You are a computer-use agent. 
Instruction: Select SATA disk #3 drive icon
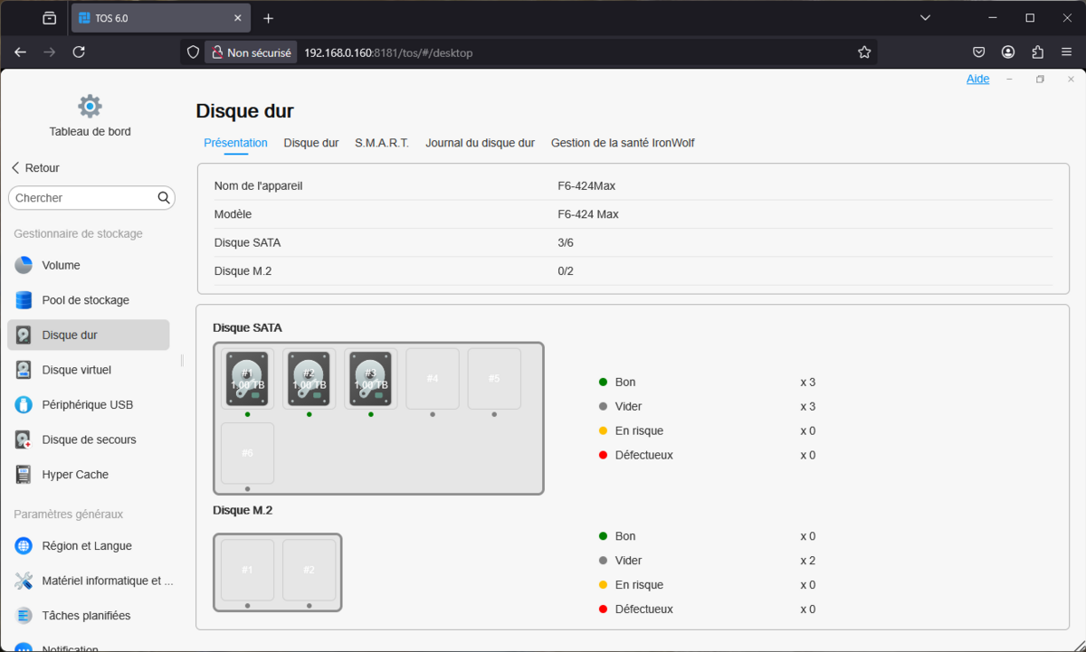point(370,379)
